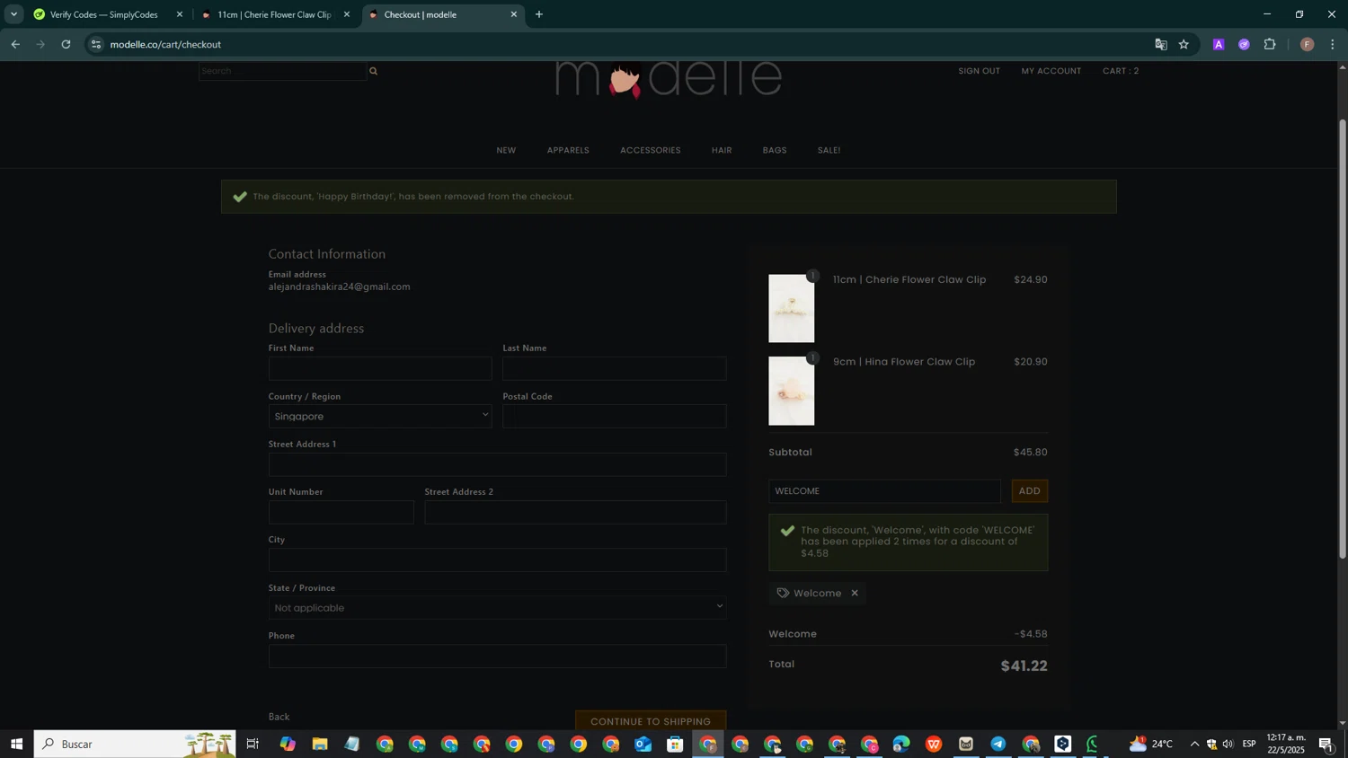Focus the Street Address 2 field

tap(575, 512)
